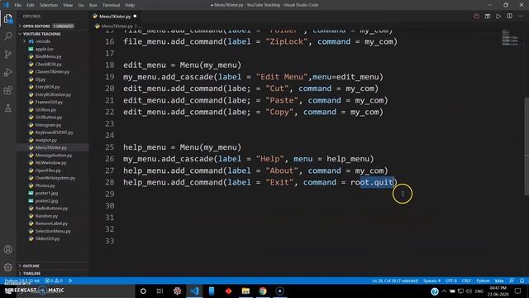Open ClassesTKinter.py in the explorer

(52, 72)
